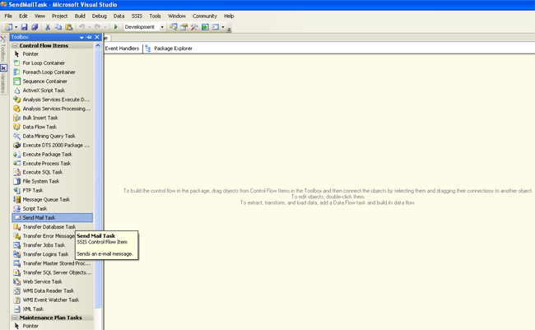
Task: Select Pointer under Control Flow Items
Action: click(x=52, y=54)
